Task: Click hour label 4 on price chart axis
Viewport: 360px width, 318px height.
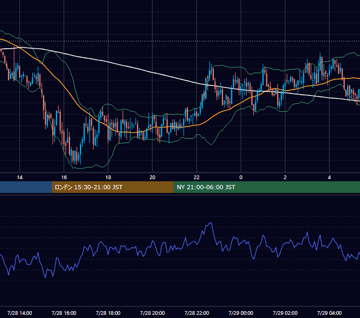Action: 329,178
